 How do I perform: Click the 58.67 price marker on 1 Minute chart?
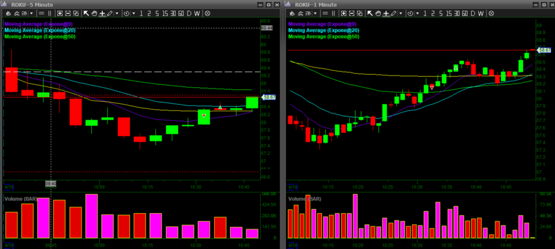pos(543,50)
